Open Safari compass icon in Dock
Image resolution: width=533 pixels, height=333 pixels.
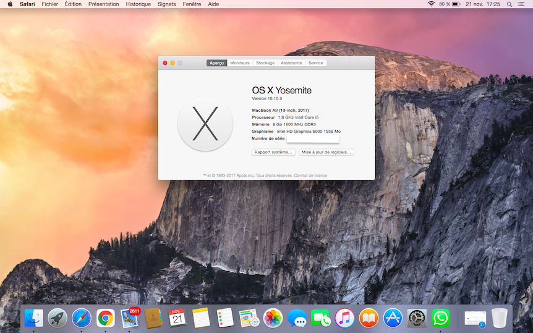82,318
